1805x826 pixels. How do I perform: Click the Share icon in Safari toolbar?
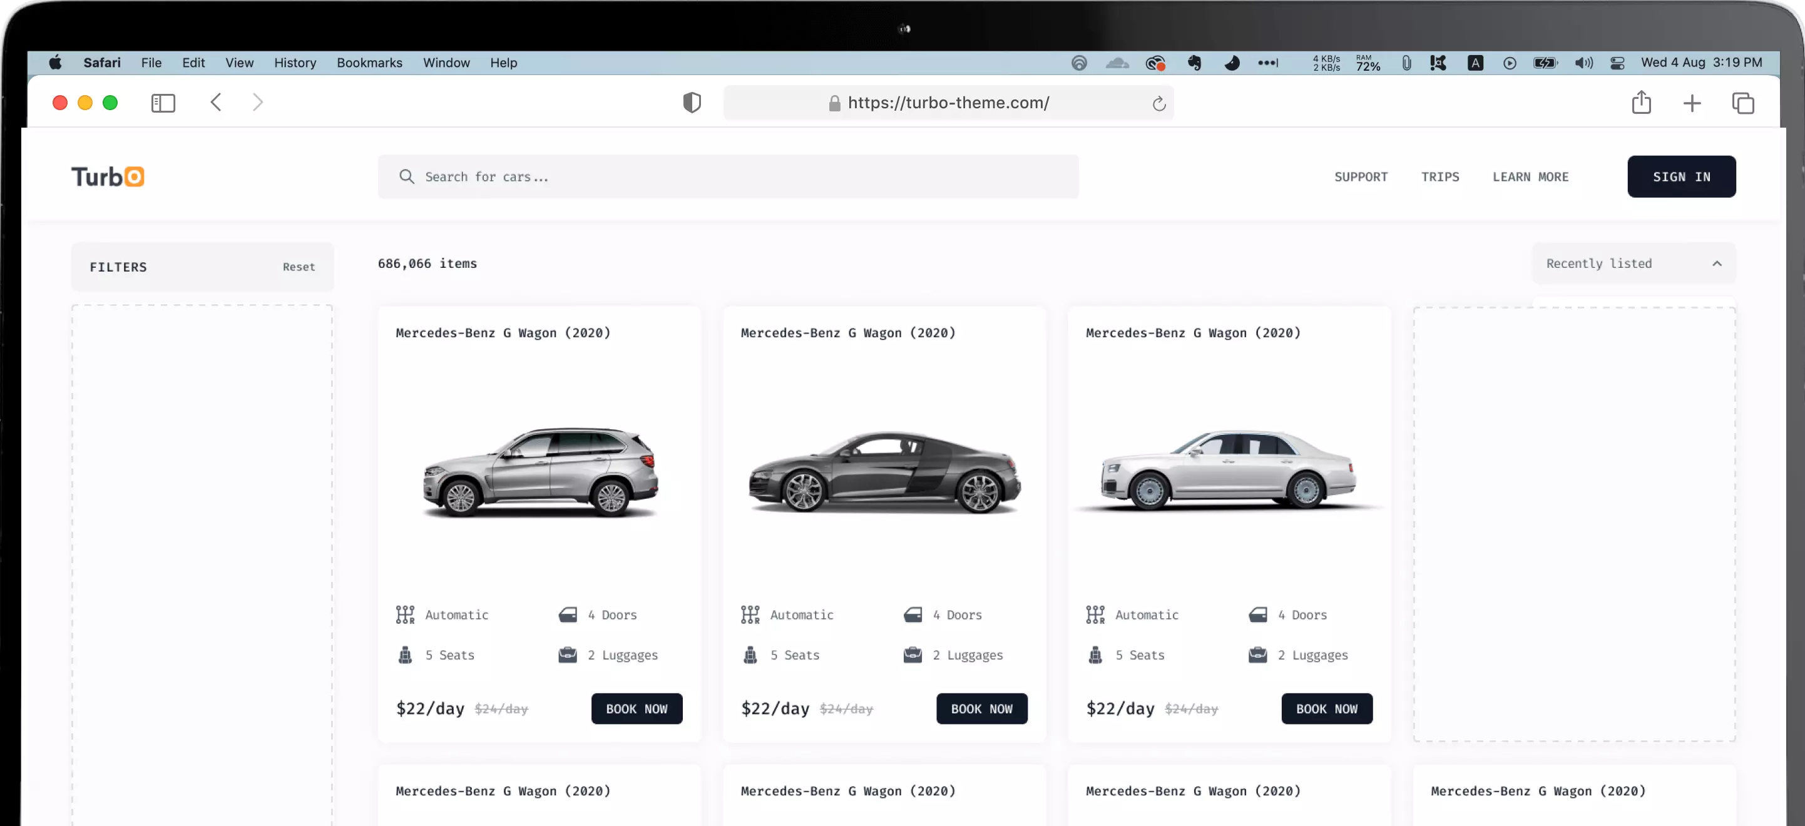click(x=1640, y=102)
